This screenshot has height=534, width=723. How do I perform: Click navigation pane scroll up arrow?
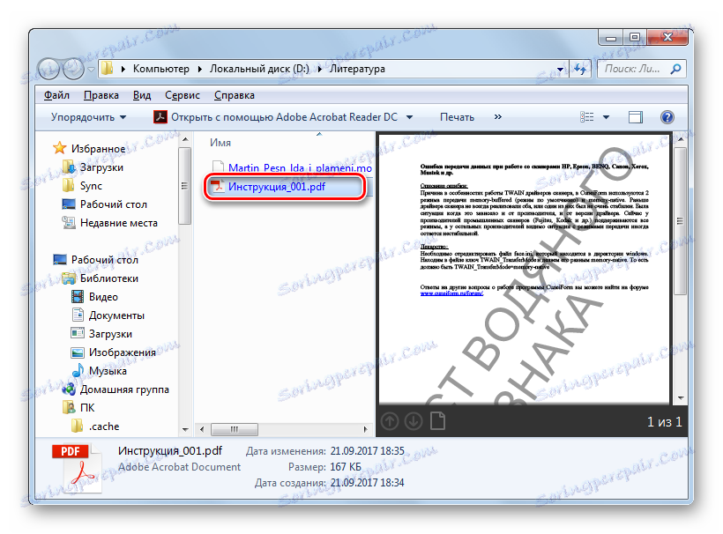click(x=185, y=138)
